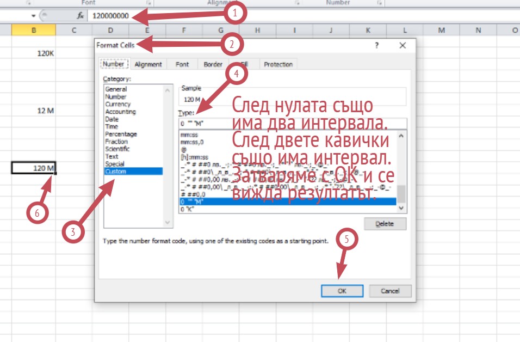Switch to the Protection tab
The width and height of the screenshot is (520, 342).
pos(278,64)
